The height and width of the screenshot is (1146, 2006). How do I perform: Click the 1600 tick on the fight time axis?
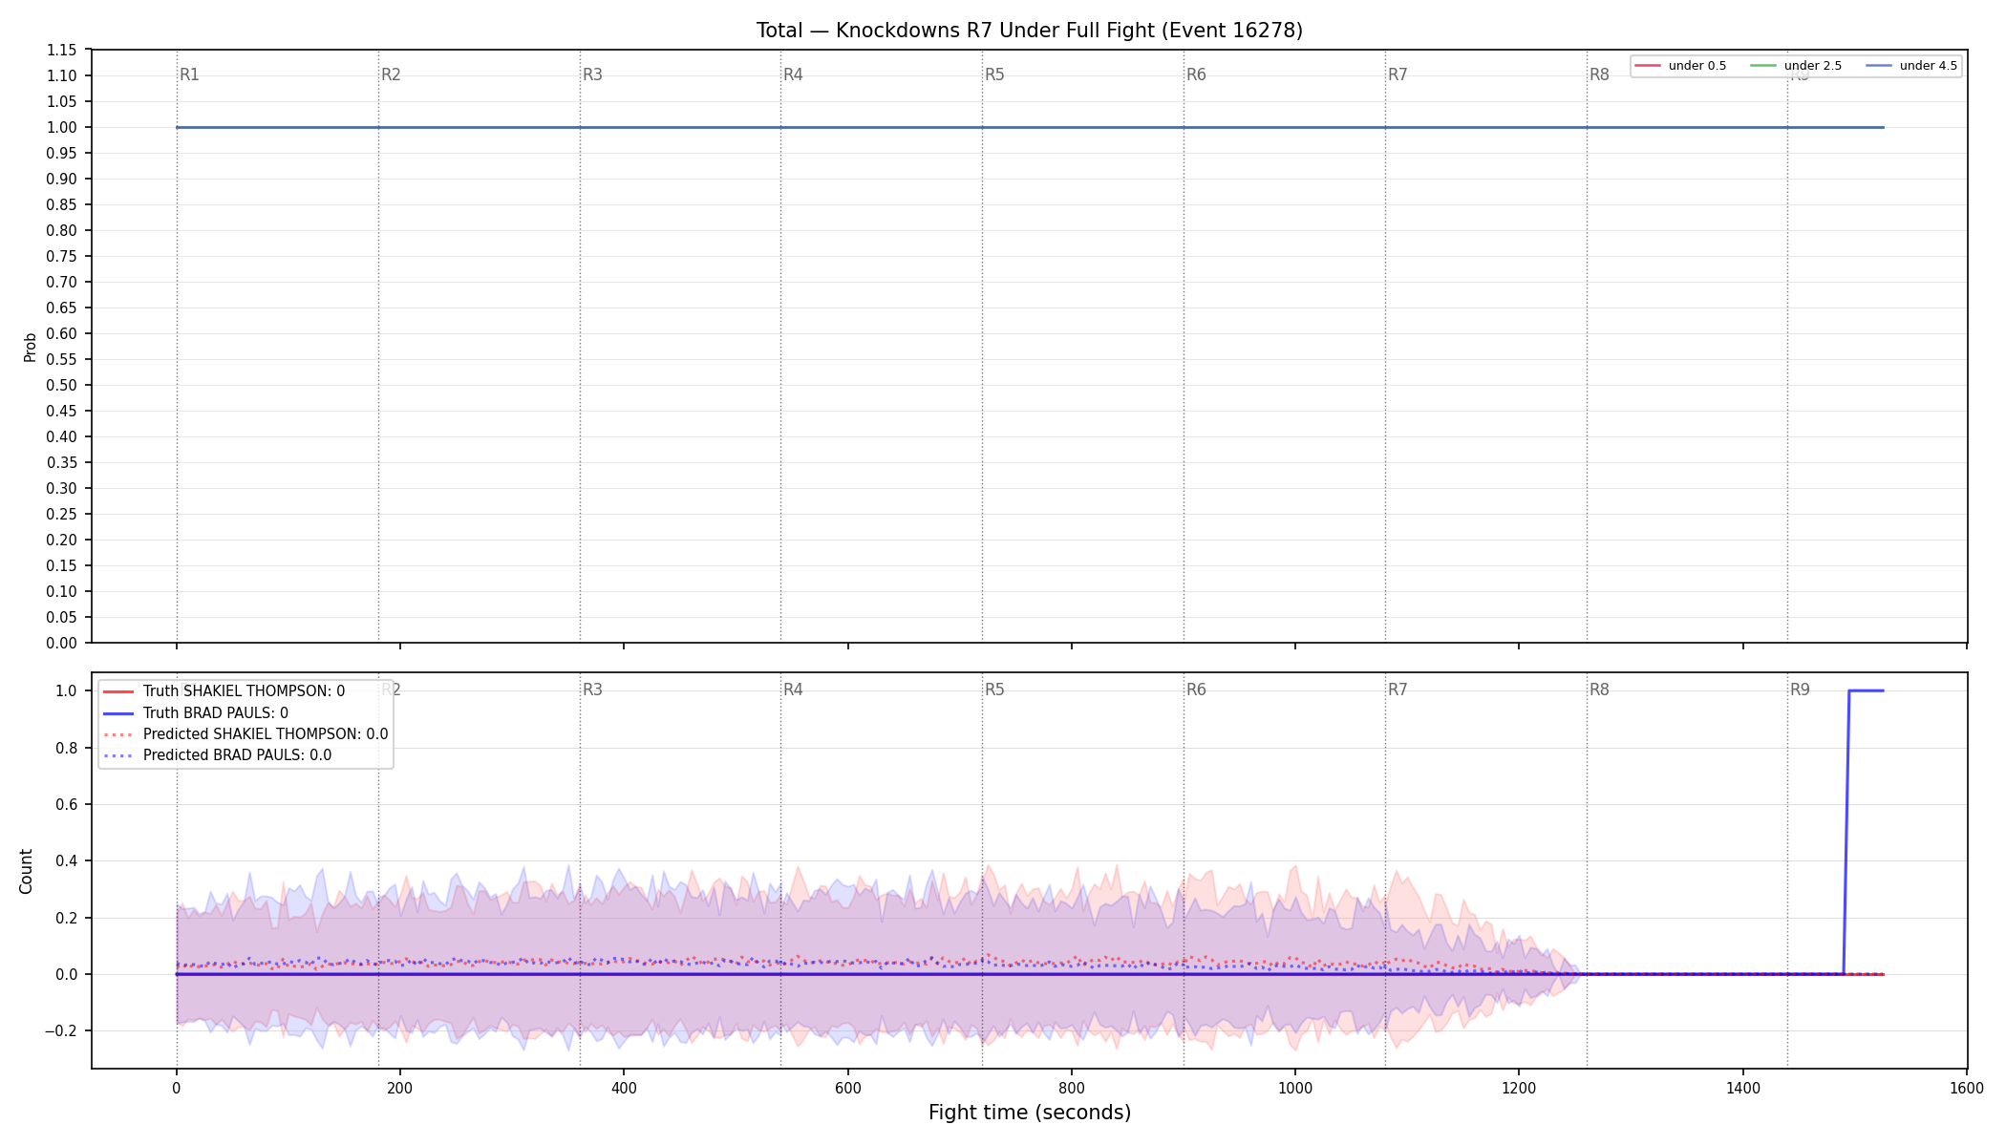pos(1967,1088)
